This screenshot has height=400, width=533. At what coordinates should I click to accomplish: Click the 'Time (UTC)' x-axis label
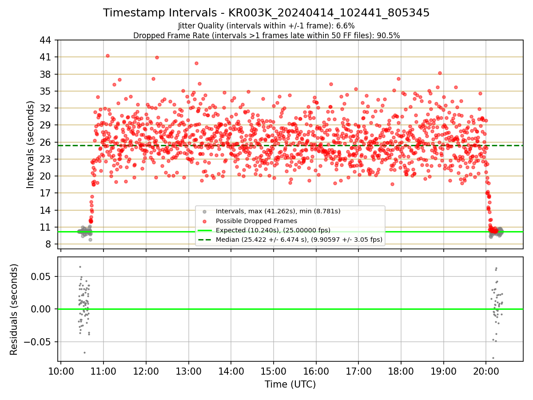[x=290, y=384]
